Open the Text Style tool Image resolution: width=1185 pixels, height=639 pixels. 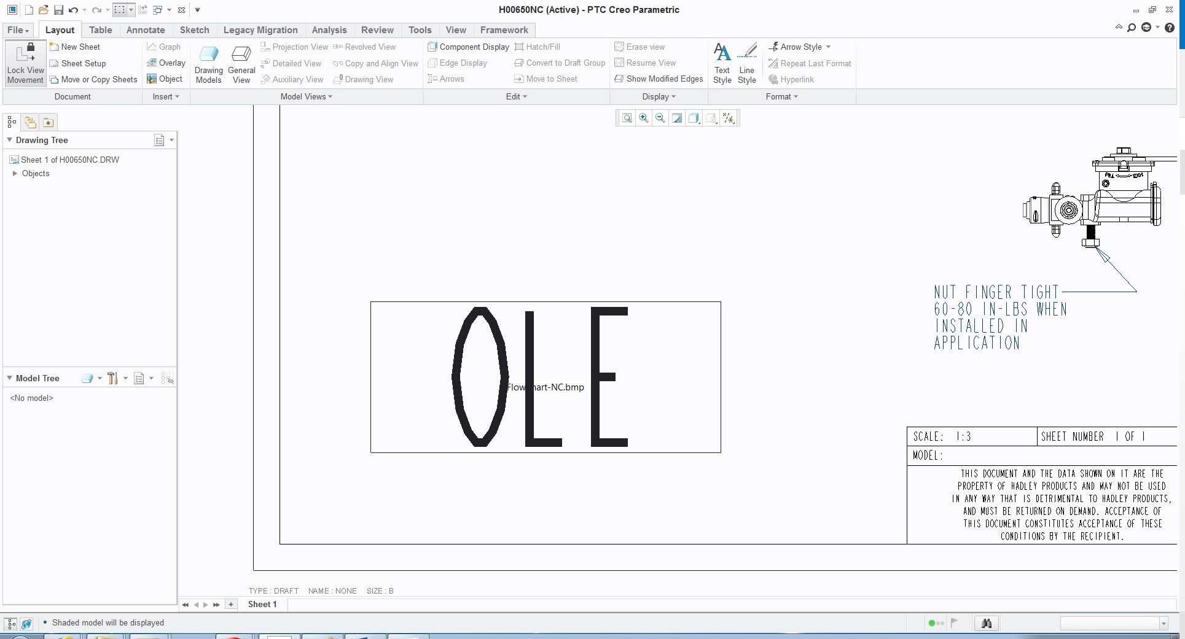pos(722,64)
